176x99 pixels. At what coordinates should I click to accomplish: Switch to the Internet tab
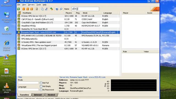pos(38,95)
